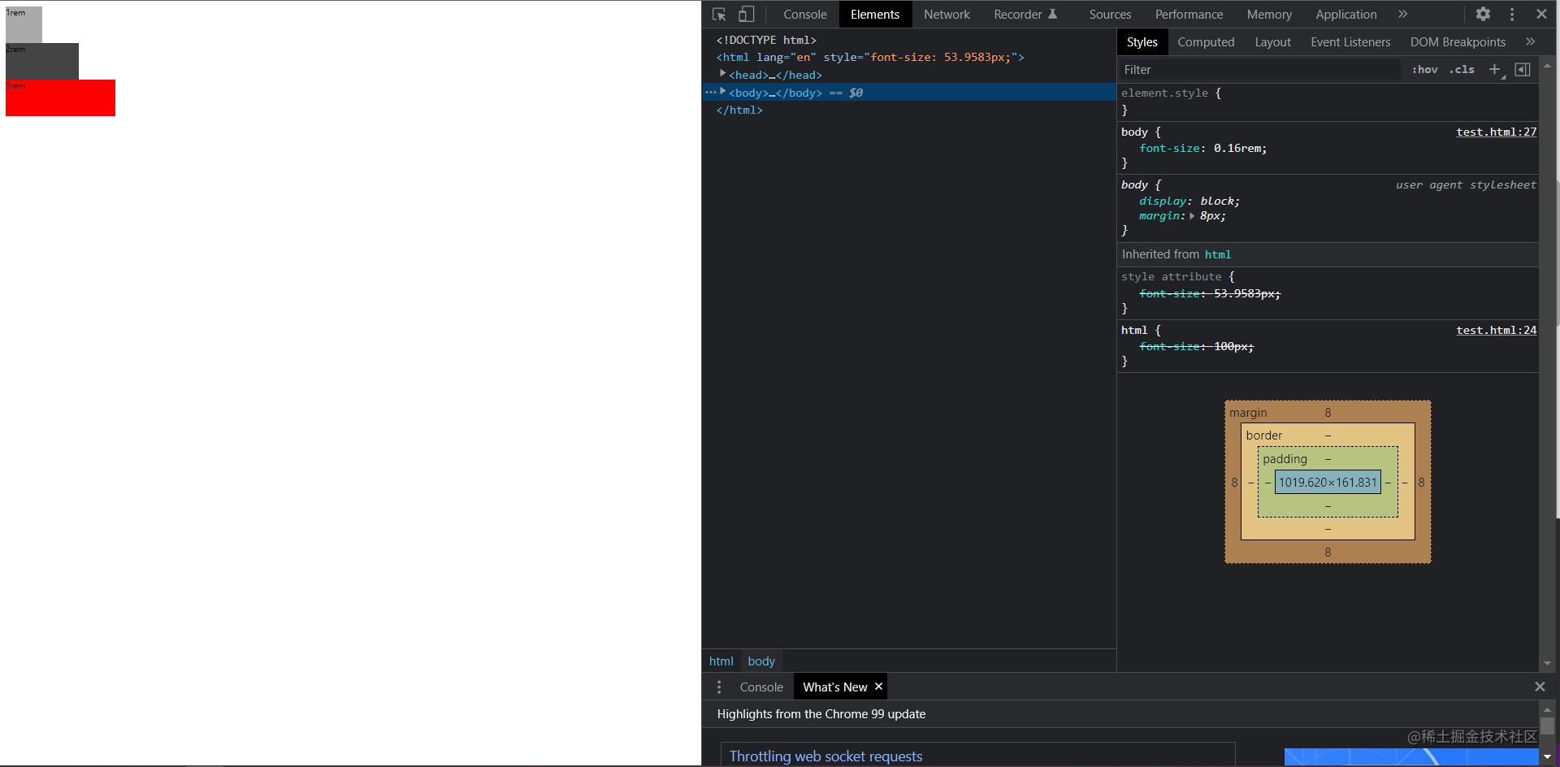This screenshot has width=1560, height=767.
Task: Expand the head element in the DOM tree
Action: point(723,74)
